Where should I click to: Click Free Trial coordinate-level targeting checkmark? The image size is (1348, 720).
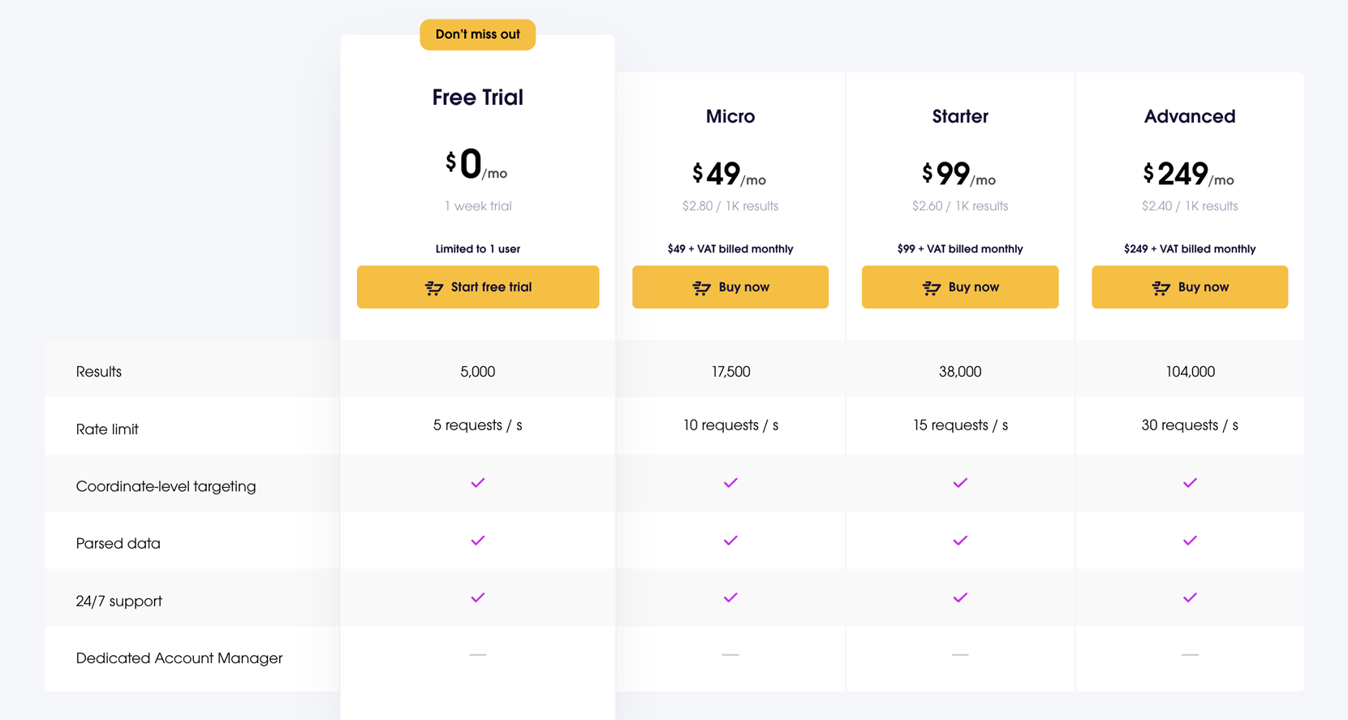pyautogui.click(x=478, y=483)
